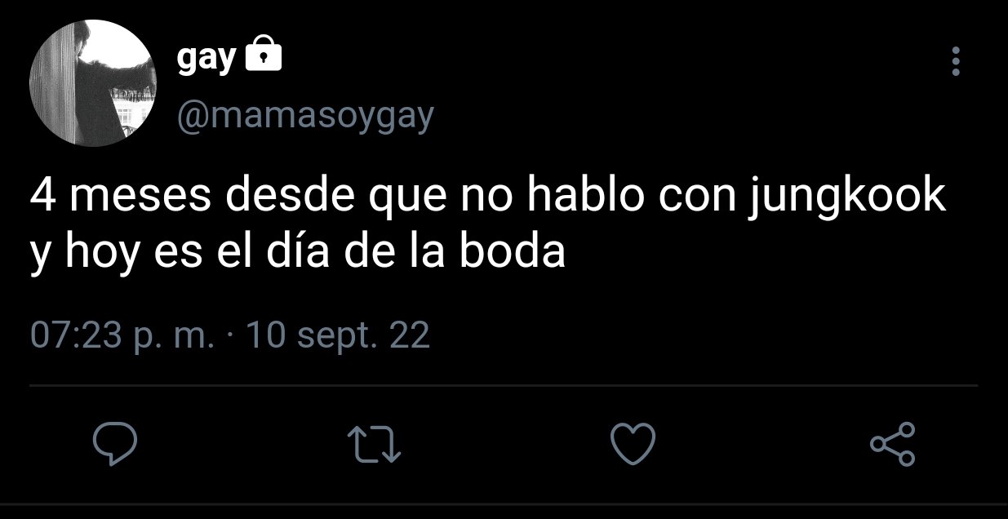Share the tweet via the share icon
This screenshot has width=1008, height=519.
(894, 445)
